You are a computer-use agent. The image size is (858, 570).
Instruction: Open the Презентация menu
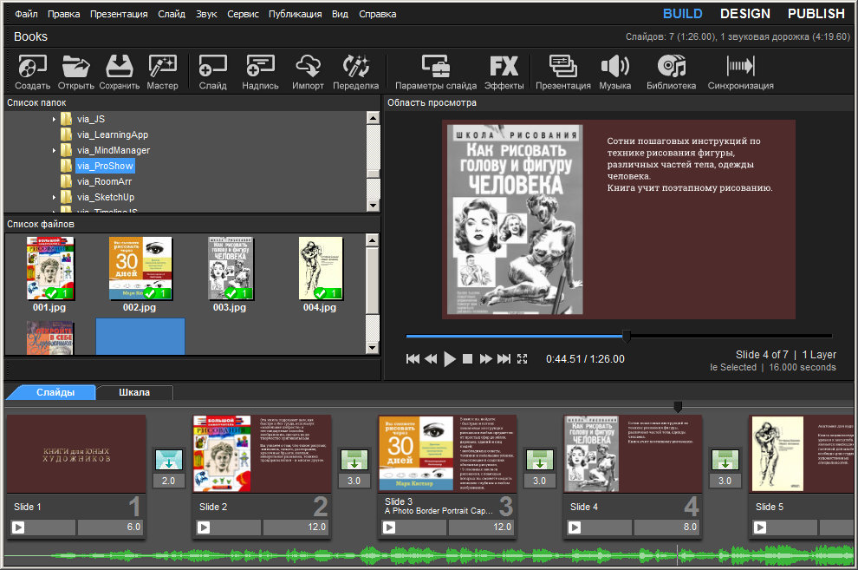119,14
